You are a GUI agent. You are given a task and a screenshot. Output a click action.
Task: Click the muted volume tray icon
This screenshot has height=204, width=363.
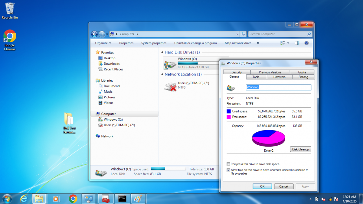click(x=323, y=199)
